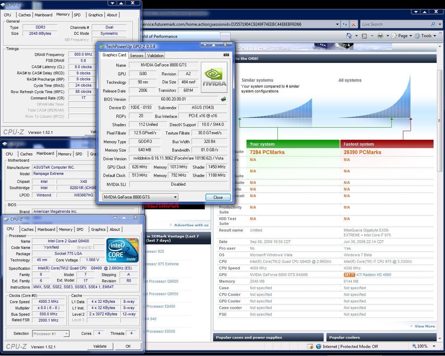The height and width of the screenshot is (356, 445).
Task: Switch to Sensors tab in GPU-Z
Action: [137, 56]
